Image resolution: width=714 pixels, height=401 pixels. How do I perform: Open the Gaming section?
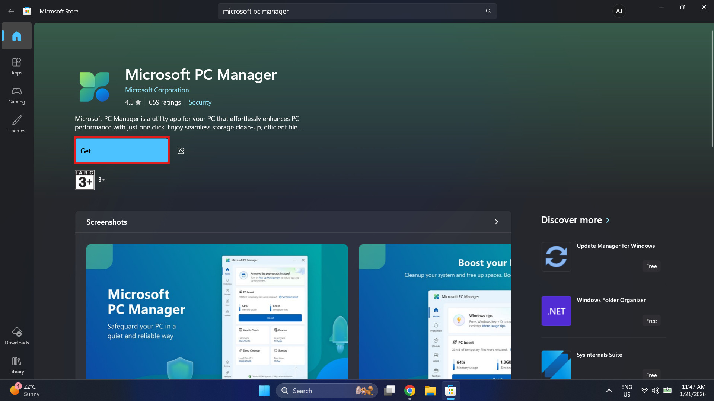pyautogui.click(x=16, y=96)
